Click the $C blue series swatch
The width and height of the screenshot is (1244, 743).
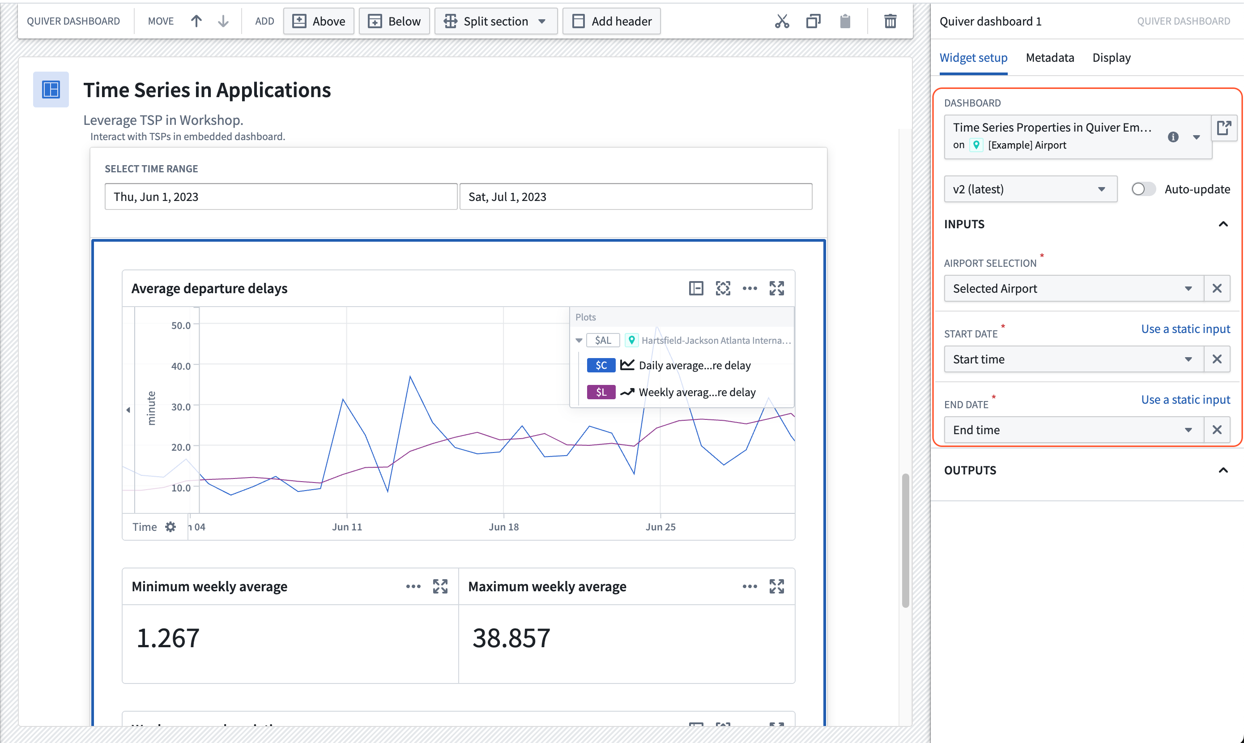(x=601, y=365)
